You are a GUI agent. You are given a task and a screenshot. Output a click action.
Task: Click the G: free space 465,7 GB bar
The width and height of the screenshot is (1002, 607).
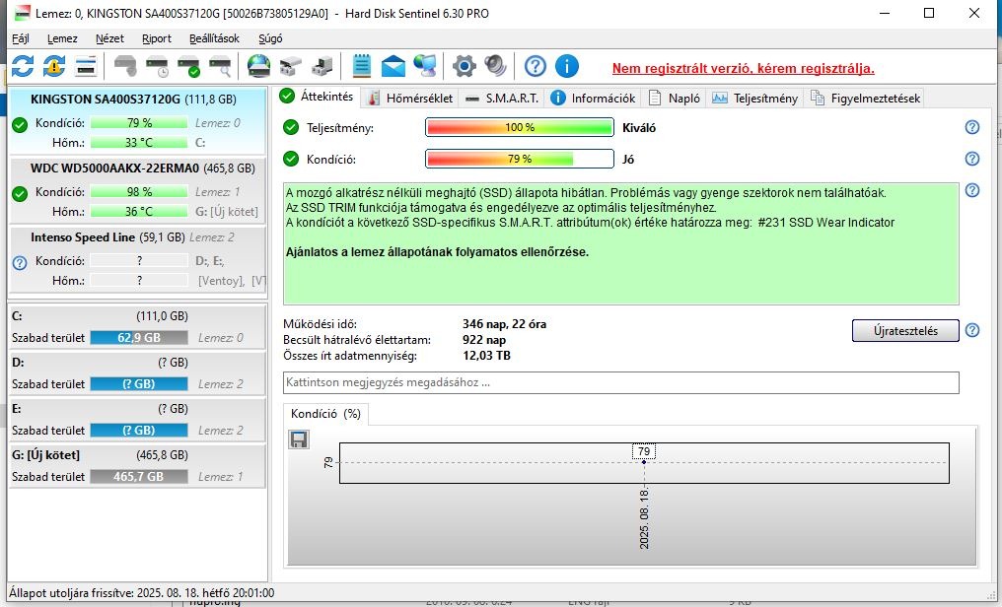139,476
